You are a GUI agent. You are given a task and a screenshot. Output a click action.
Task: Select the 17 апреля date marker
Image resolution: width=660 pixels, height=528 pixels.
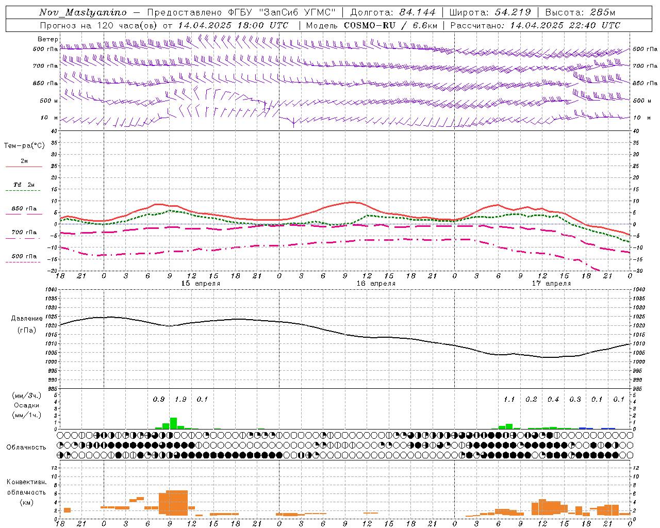(x=551, y=284)
